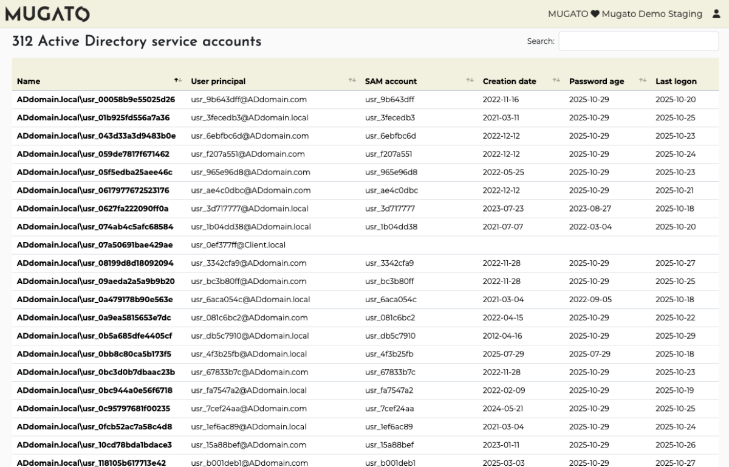Screen dimensions: 729x467
Task: Click the Last logon column header
Action: point(676,81)
